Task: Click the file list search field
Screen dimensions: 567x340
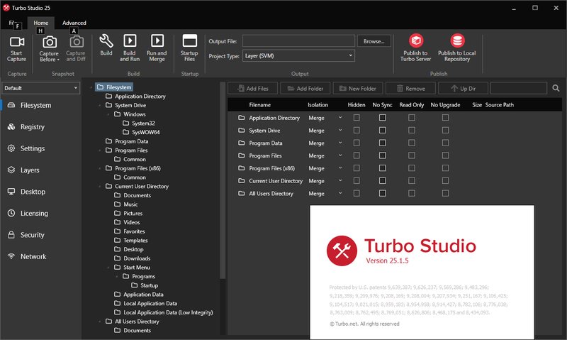Action: tap(519, 88)
